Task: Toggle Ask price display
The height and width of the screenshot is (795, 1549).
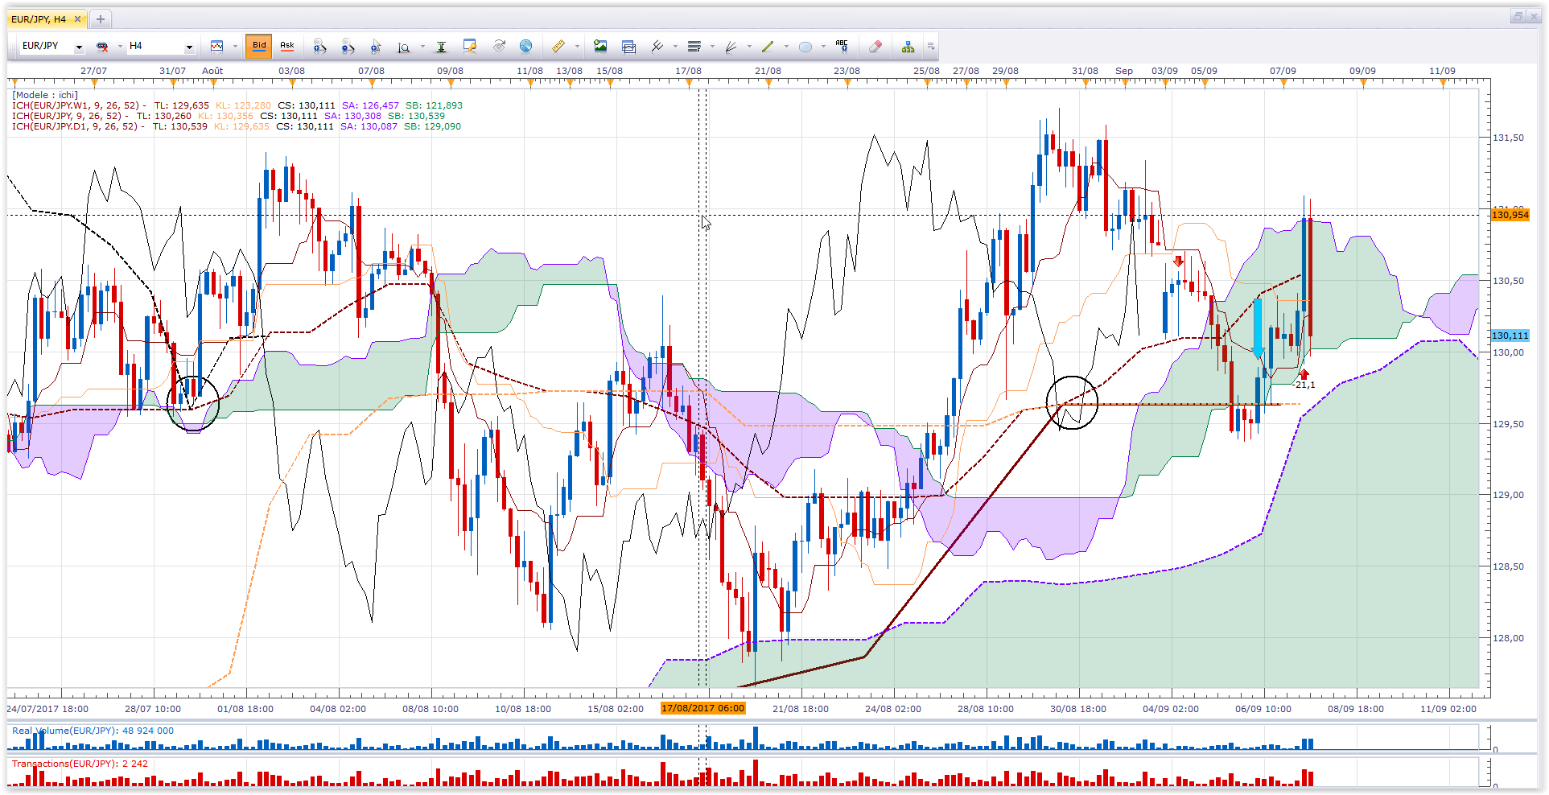Action: pyautogui.click(x=287, y=46)
